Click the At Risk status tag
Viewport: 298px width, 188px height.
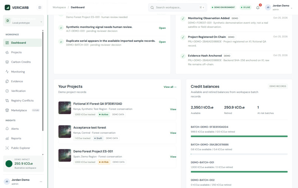pyautogui.click(x=104, y=162)
